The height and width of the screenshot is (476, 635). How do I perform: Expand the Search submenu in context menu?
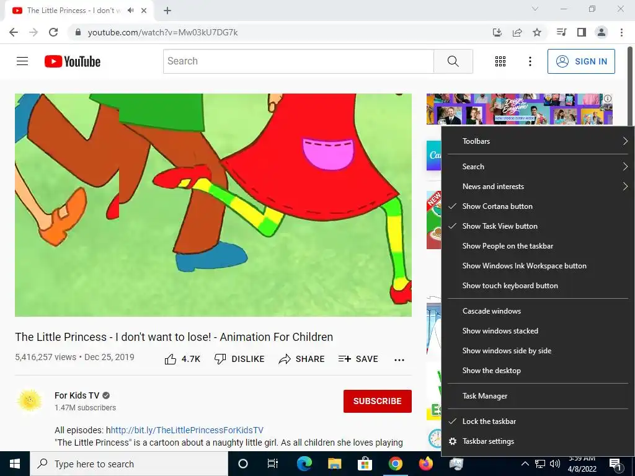click(x=538, y=167)
